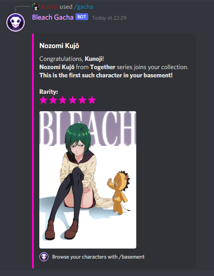
Task: Open the Nozomi Kujō character image
Action: tap(88, 180)
